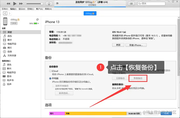Open the search magnifier dropdown
This screenshot has height=118, width=180.
click(140, 4)
